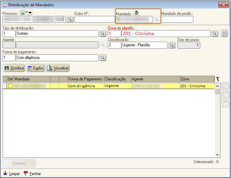Click the Zona de plantão code field
Viewport: 231px width, 178px height.
tap(114, 33)
